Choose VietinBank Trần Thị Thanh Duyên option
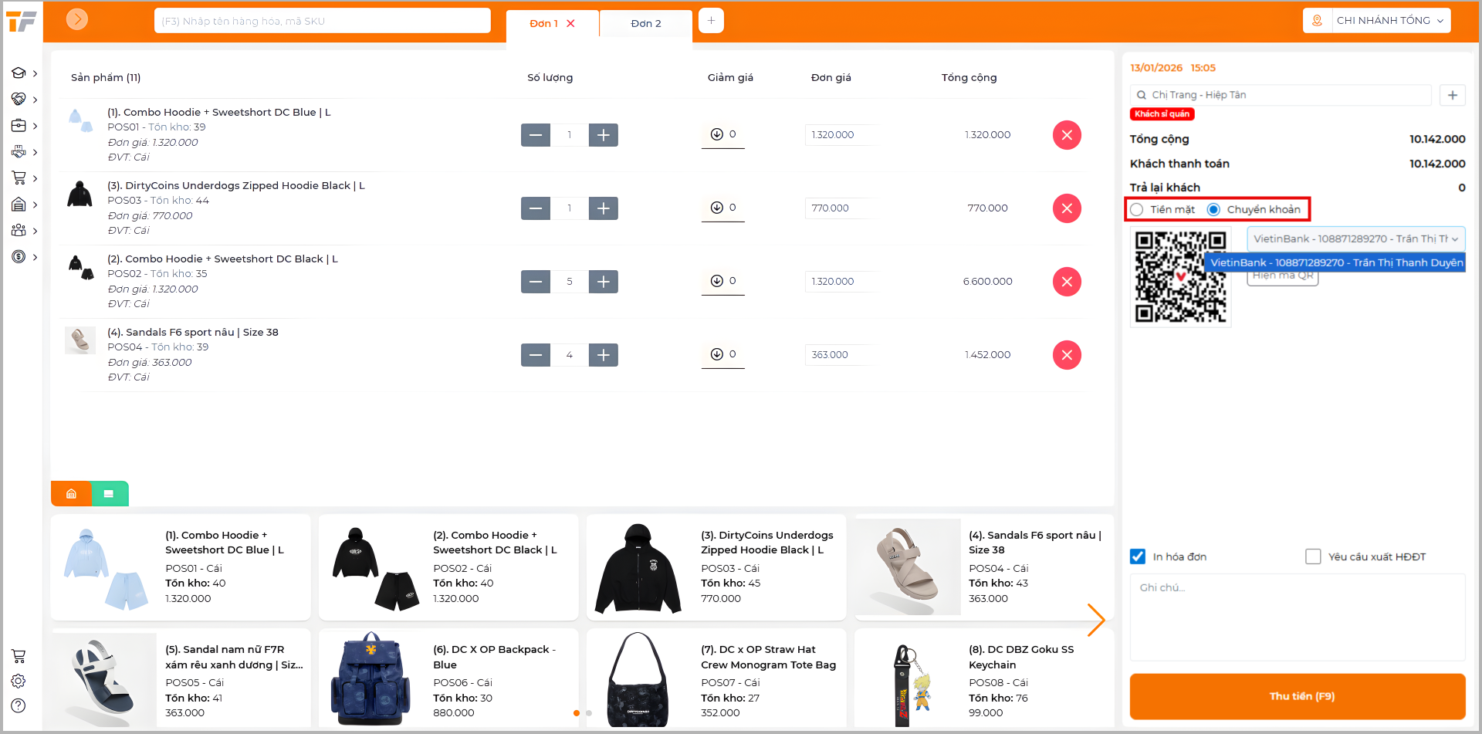 coord(1335,263)
